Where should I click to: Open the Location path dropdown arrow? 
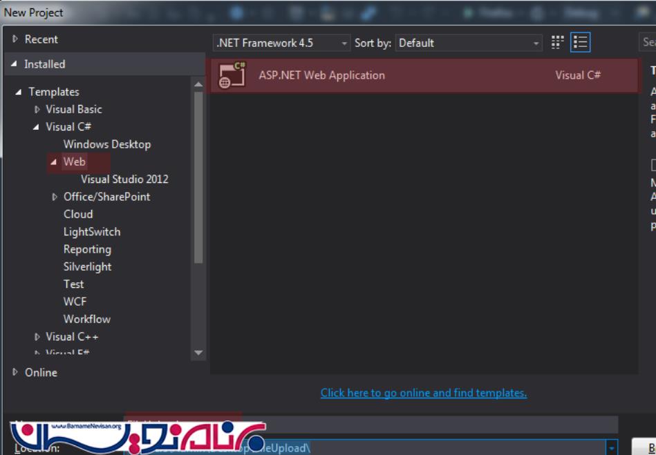(612, 448)
